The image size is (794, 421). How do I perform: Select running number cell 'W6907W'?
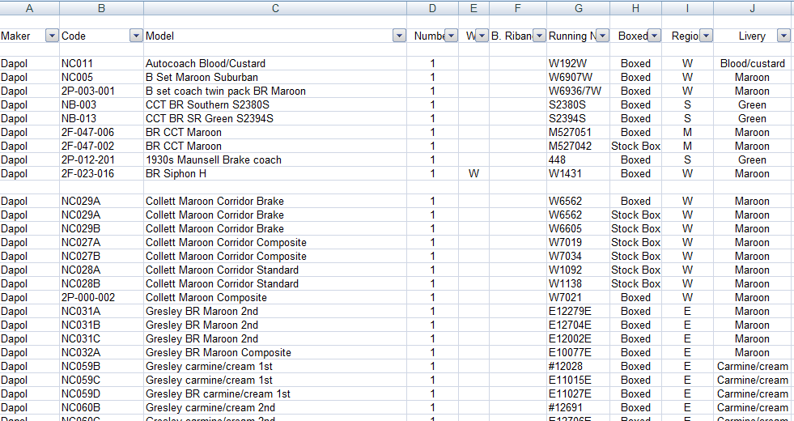click(x=578, y=78)
